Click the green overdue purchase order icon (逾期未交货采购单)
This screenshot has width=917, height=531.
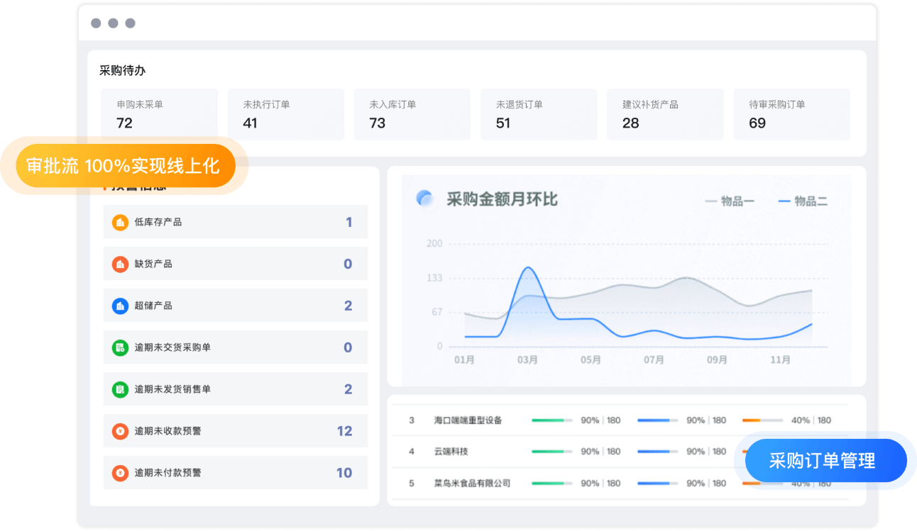click(120, 347)
